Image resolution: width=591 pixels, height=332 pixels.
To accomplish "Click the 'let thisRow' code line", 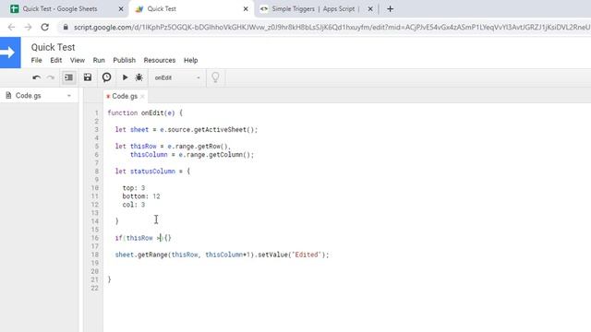I will click(x=173, y=146).
